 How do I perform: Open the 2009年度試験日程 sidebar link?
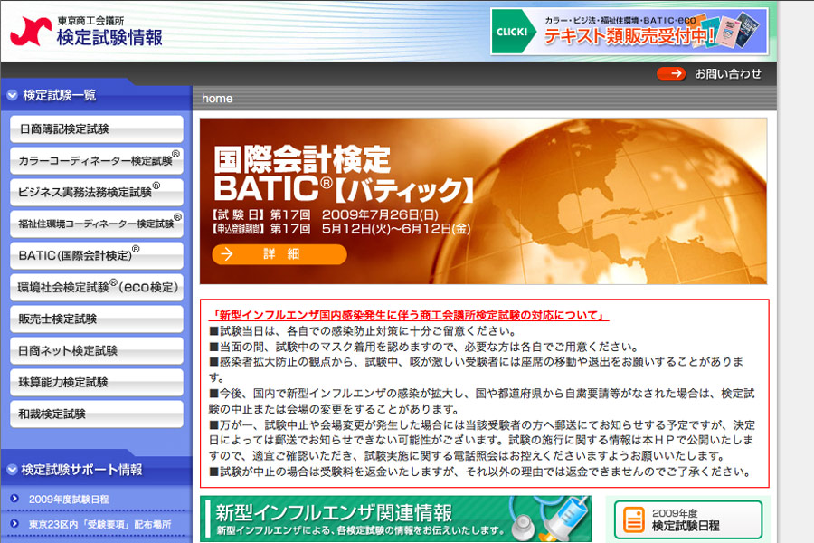(69, 500)
